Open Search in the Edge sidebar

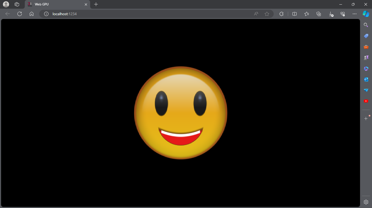click(366, 25)
